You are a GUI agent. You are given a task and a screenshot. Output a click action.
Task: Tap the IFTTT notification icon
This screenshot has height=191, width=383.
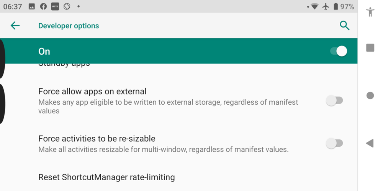tap(55, 6)
